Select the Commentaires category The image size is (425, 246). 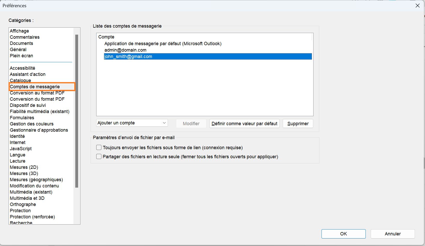pyautogui.click(x=25, y=37)
